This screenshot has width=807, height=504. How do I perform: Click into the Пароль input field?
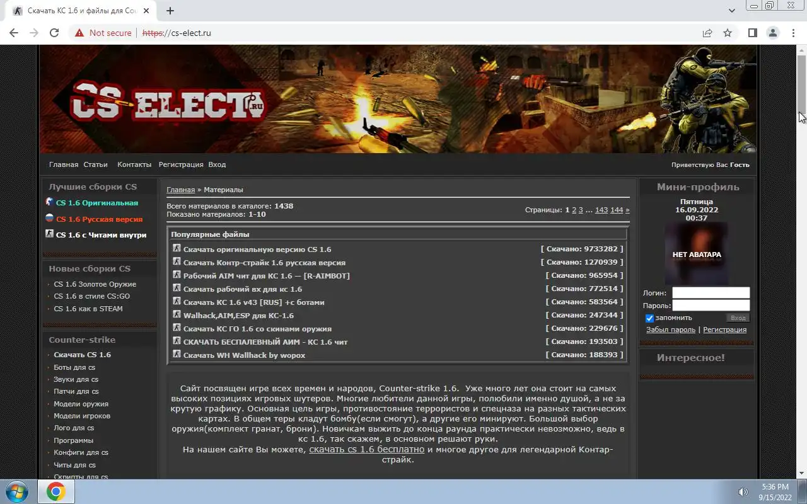coord(711,306)
